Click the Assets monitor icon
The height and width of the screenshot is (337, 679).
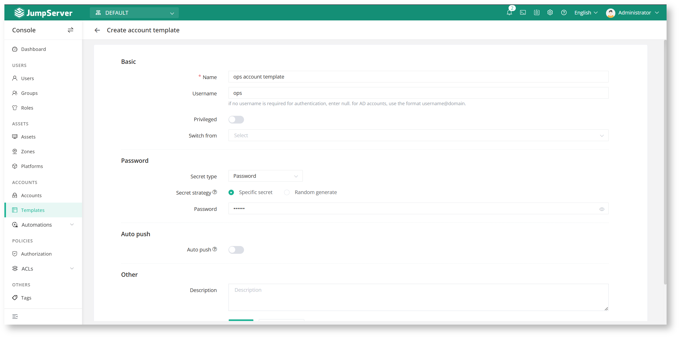coord(15,137)
